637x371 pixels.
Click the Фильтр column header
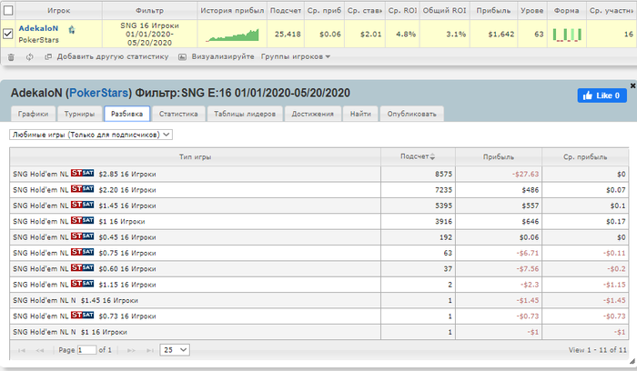(149, 11)
